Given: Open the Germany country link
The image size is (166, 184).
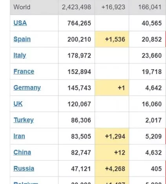Looking at the screenshot, I should click(27, 88).
